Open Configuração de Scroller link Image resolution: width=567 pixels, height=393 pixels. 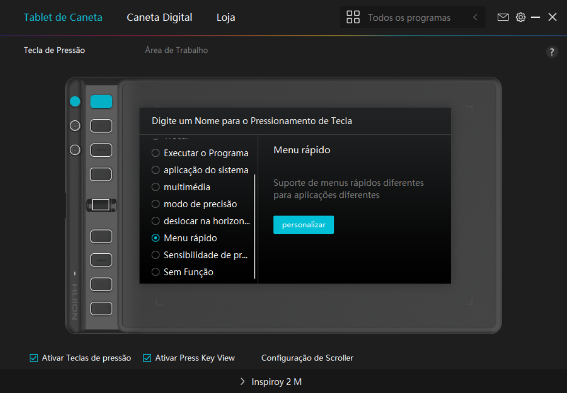[307, 358]
